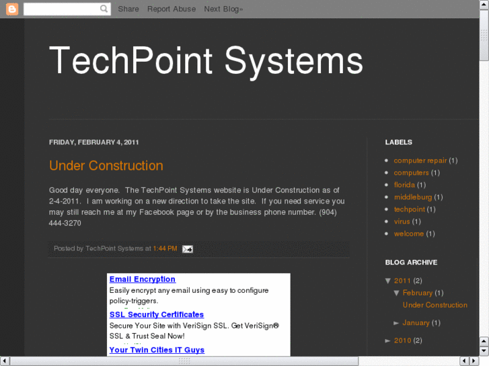The height and width of the screenshot is (366, 489).
Task: Click the horizontal scrollbar right arrow at far right
Action: (474, 361)
